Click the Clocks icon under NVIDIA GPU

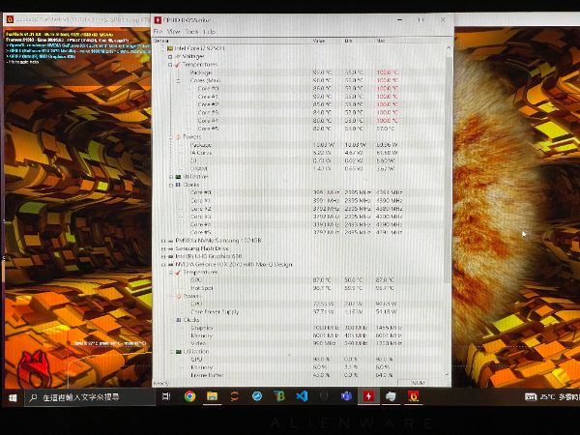coord(178,320)
